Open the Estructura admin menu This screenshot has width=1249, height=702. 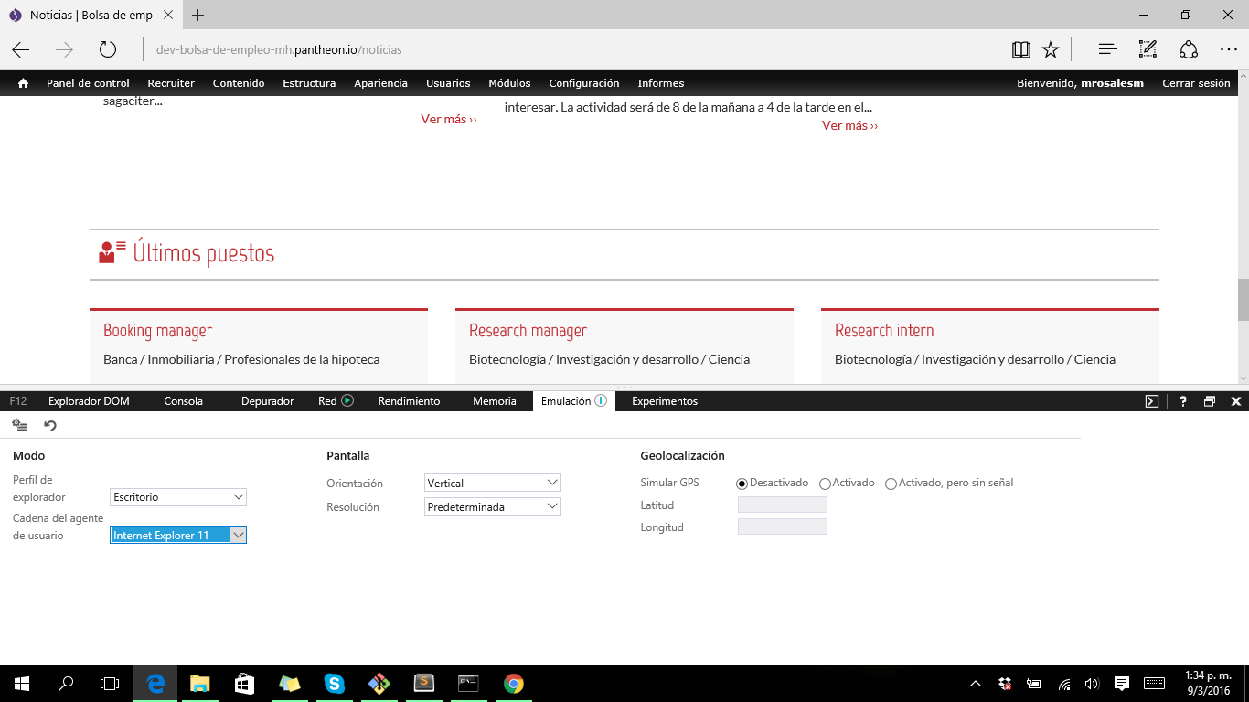(309, 83)
